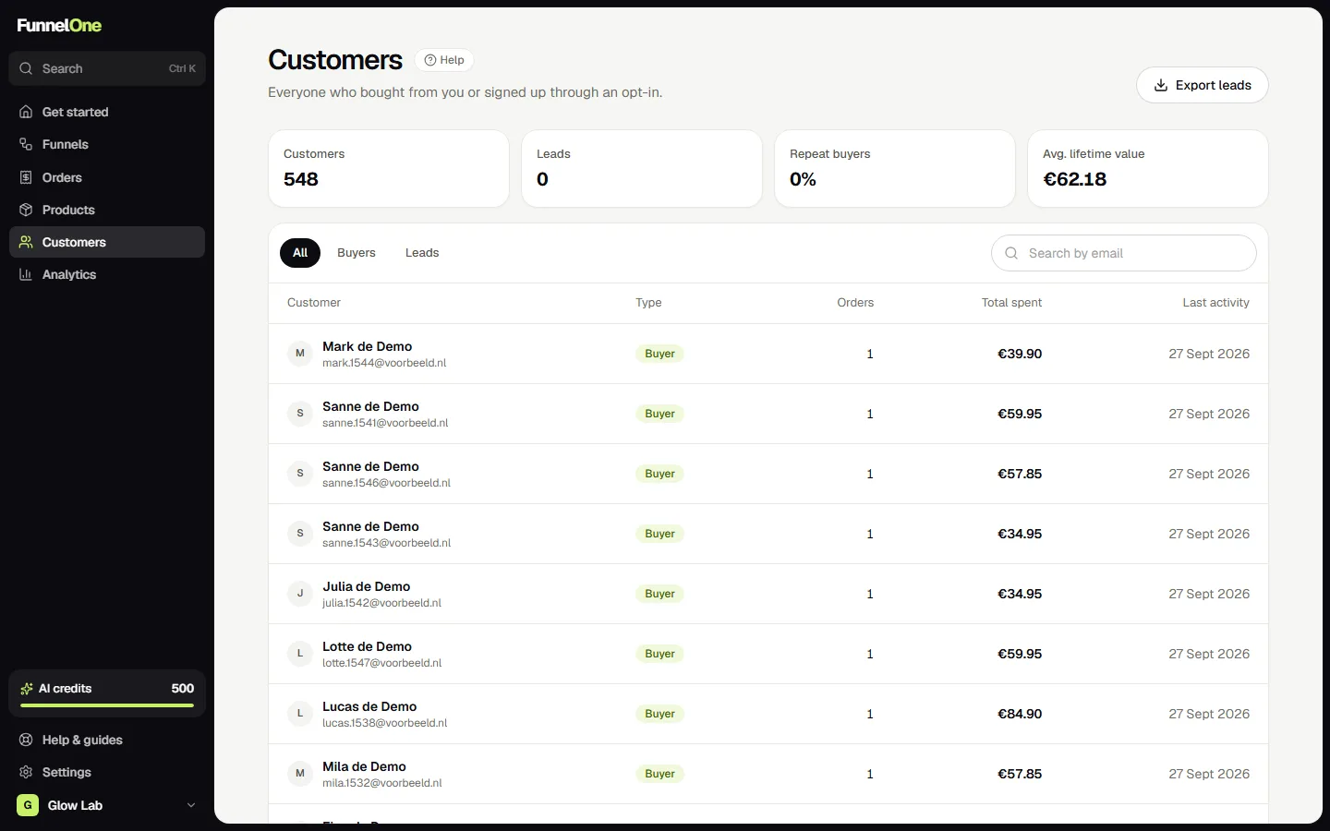Open Orders from the sidebar
The image size is (1330, 831).
coord(107,177)
